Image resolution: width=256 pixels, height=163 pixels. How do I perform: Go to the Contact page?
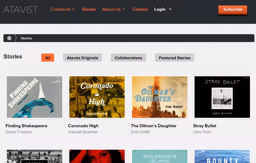[140, 9]
